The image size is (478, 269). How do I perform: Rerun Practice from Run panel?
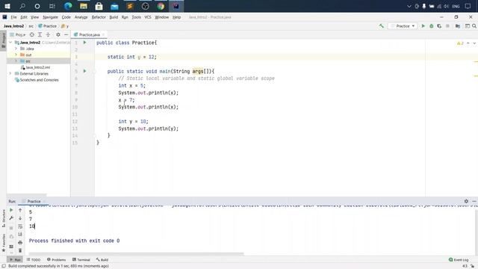(11, 210)
